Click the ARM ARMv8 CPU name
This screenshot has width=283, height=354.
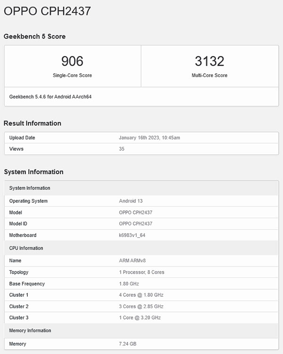(133, 260)
